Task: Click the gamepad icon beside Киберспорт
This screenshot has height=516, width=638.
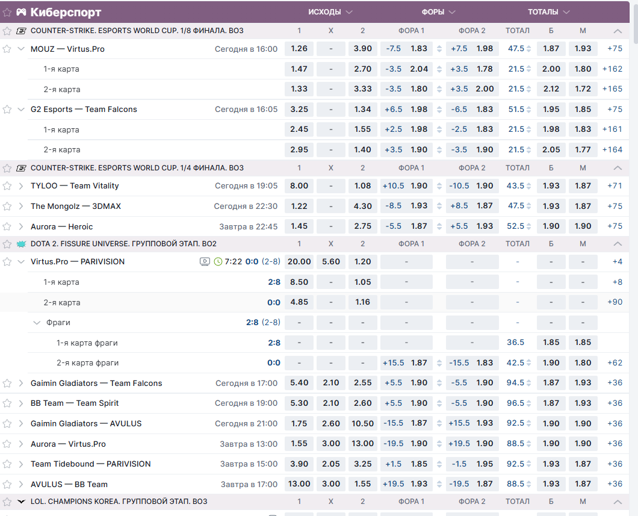Action: [x=21, y=13]
